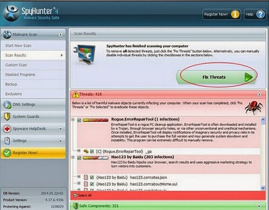The height and width of the screenshot is (210, 269).
Task: Click the file icon beside hao123.com:aboutHome.xul
Action: coord(86,184)
